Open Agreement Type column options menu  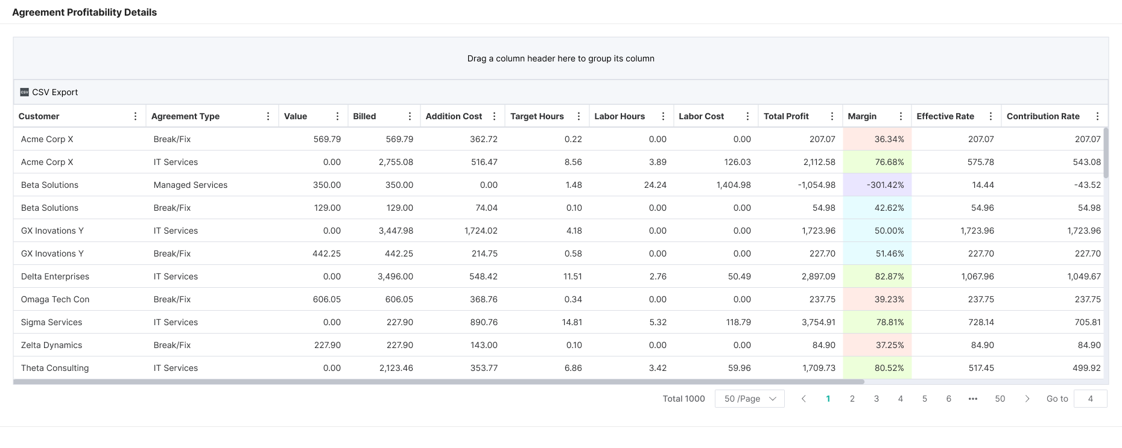[268, 116]
